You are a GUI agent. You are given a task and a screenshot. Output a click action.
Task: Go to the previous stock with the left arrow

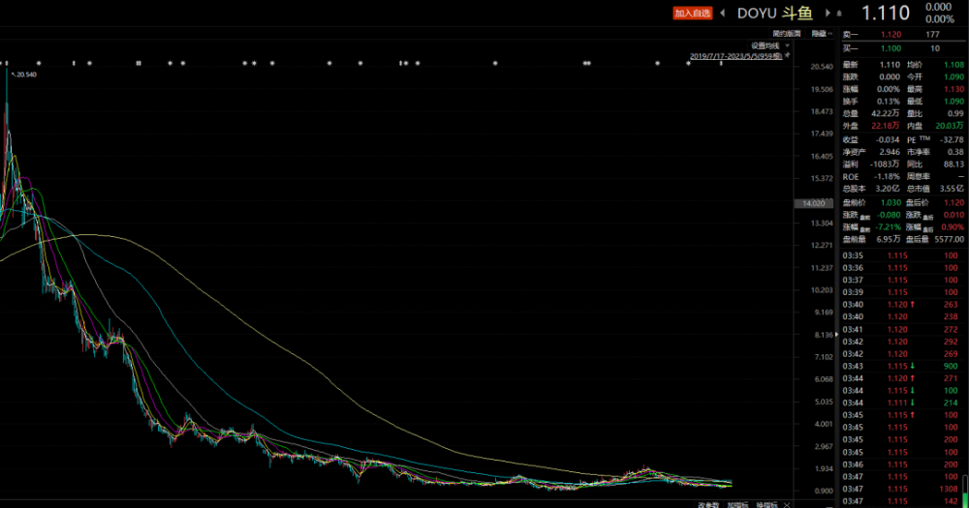pos(723,13)
